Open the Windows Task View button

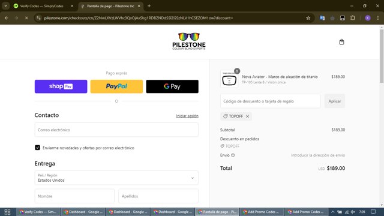[x=7, y=212]
